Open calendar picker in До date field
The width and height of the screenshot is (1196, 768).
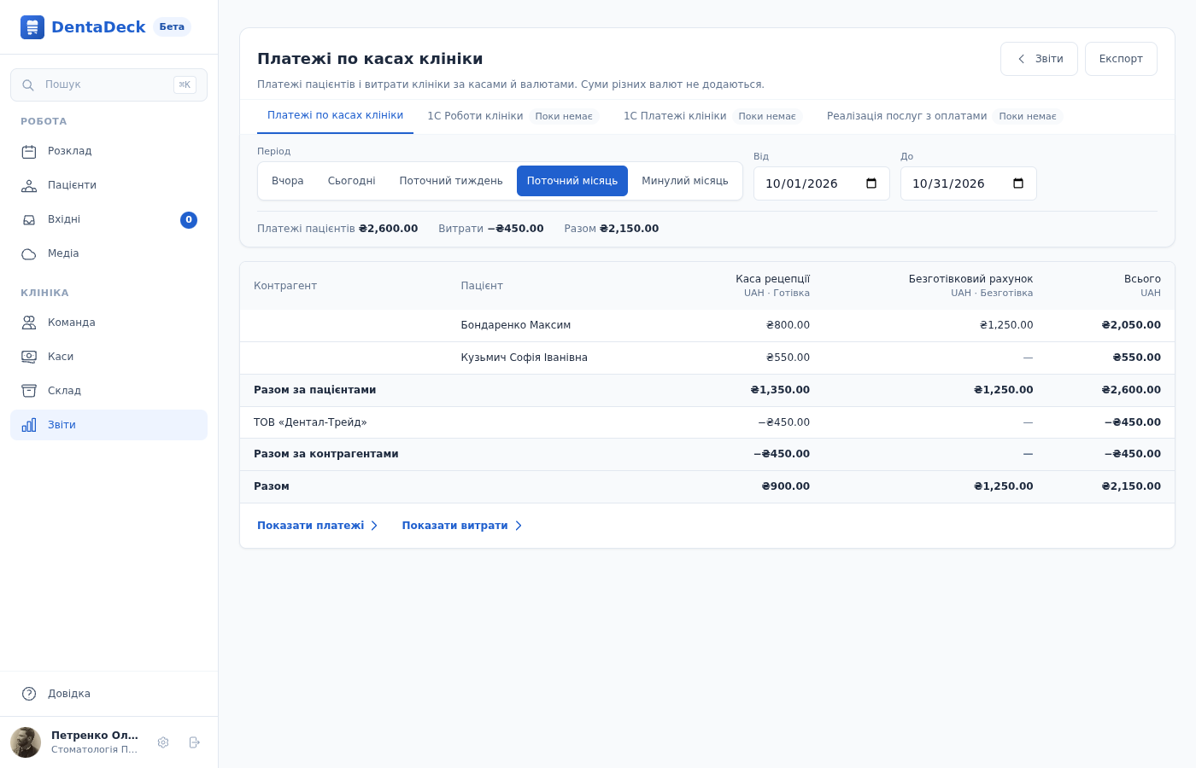click(1018, 183)
